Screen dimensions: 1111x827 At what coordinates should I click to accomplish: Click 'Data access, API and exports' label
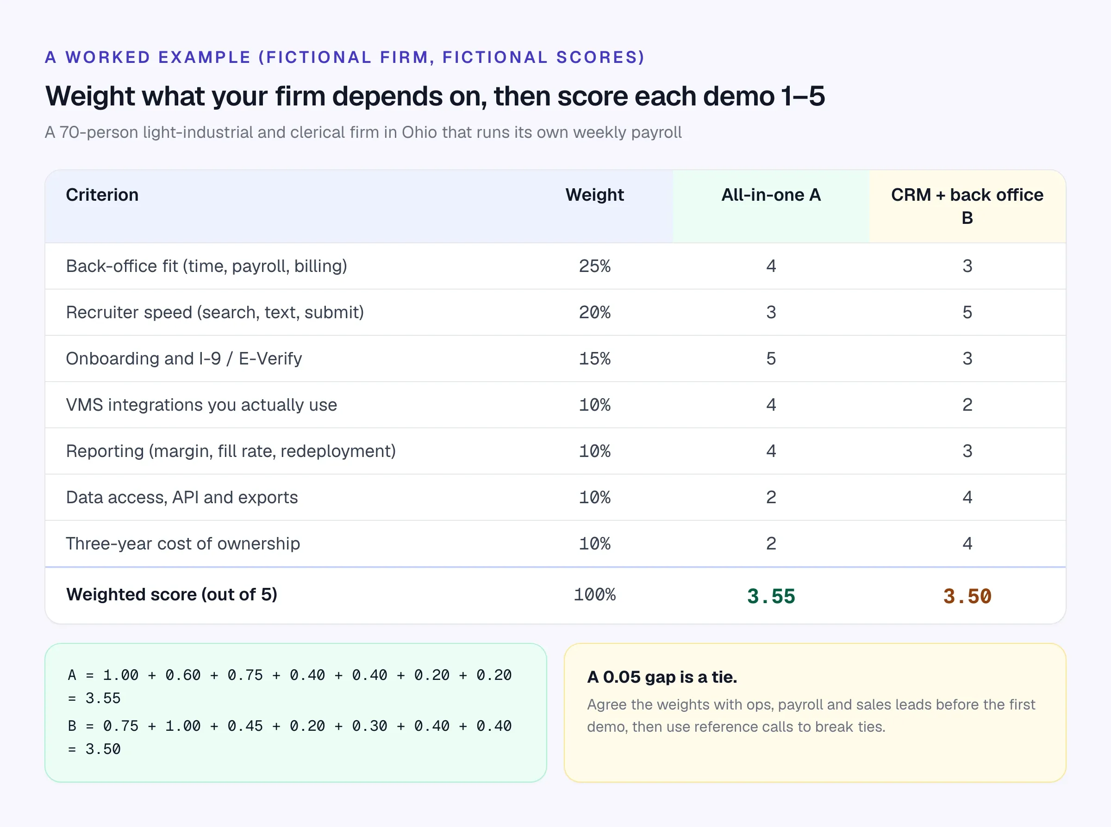click(x=182, y=497)
